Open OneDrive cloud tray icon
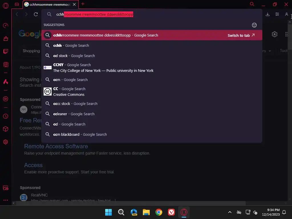This screenshot has width=292, height=219. pyautogui.click(x=239, y=212)
